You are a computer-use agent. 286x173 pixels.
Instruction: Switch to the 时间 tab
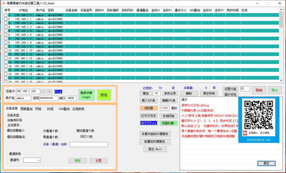50,109
